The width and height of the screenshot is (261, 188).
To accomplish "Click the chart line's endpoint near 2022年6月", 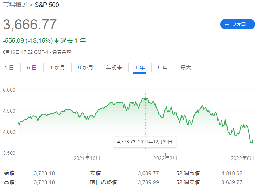I will (x=253, y=145).
